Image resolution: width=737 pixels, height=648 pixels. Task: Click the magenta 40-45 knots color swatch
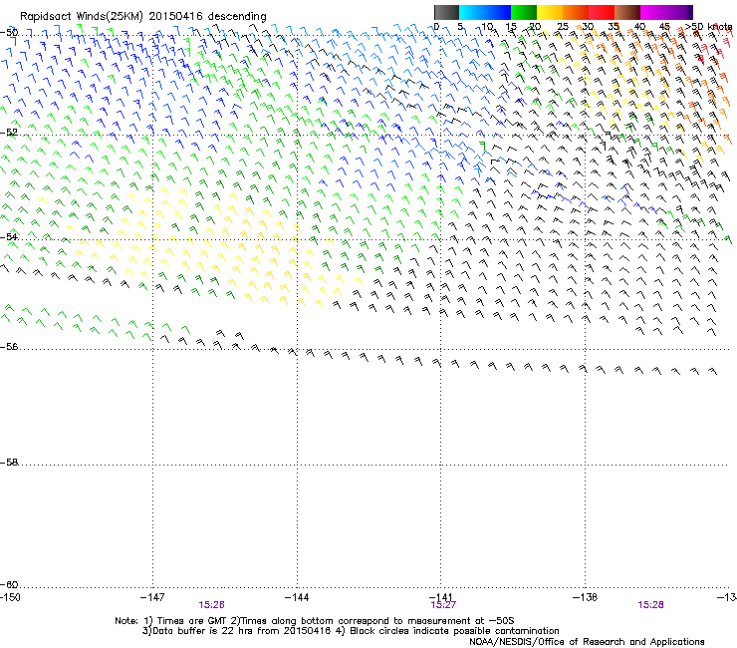coord(653,12)
